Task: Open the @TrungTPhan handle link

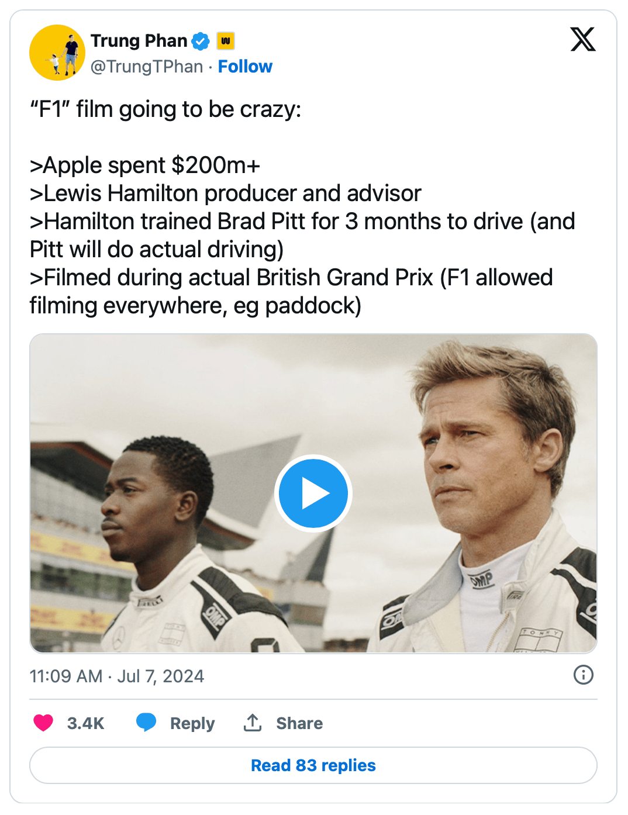Action: point(147,67)
